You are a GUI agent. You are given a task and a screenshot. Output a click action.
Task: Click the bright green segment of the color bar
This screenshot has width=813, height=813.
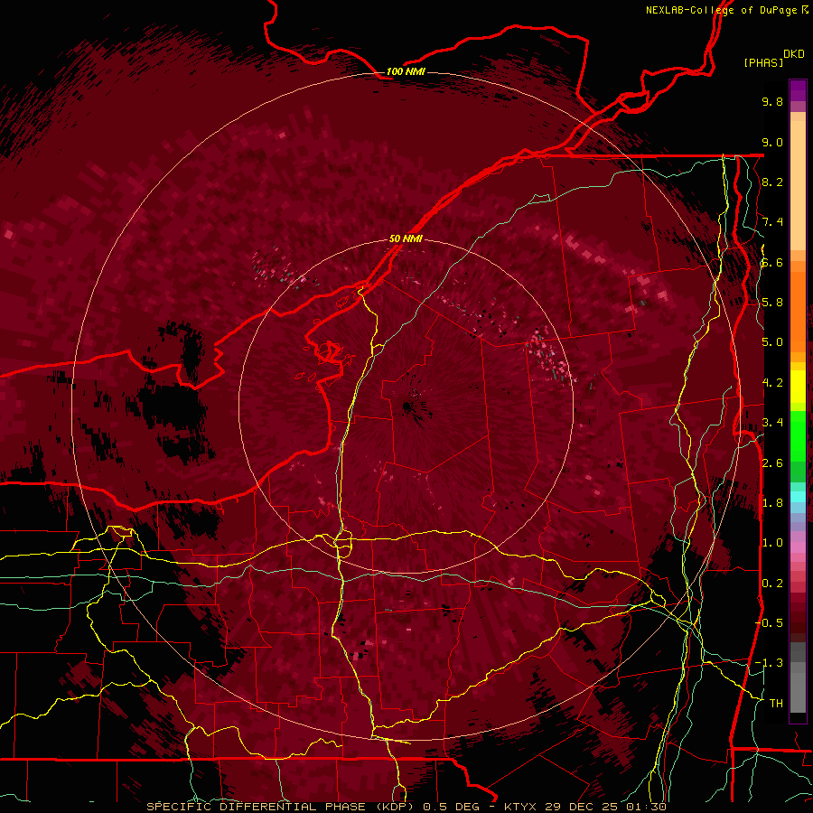(798, 435)
